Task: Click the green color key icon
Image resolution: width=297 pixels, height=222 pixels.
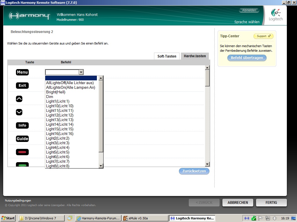Action: point(22,164)
